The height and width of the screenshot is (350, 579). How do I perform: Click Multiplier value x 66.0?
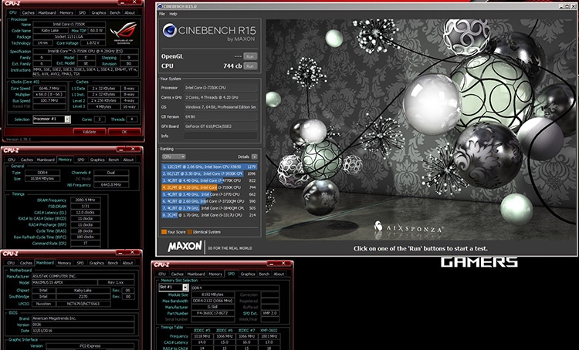[49, 94]
